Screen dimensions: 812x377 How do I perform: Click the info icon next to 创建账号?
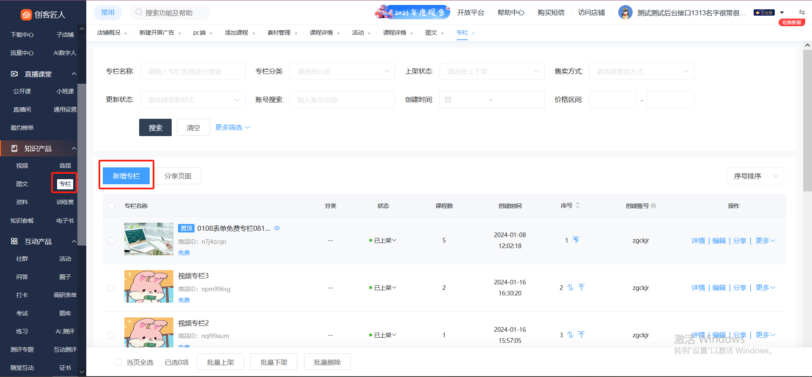[653, 206]
